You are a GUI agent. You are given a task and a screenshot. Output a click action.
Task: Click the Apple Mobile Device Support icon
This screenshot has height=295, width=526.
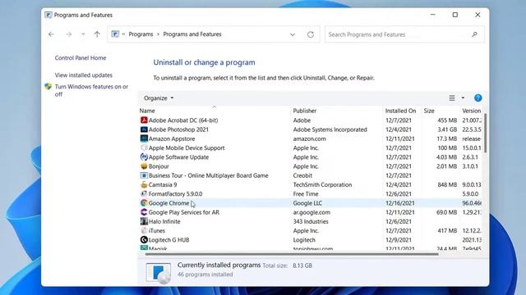(144, 147)
